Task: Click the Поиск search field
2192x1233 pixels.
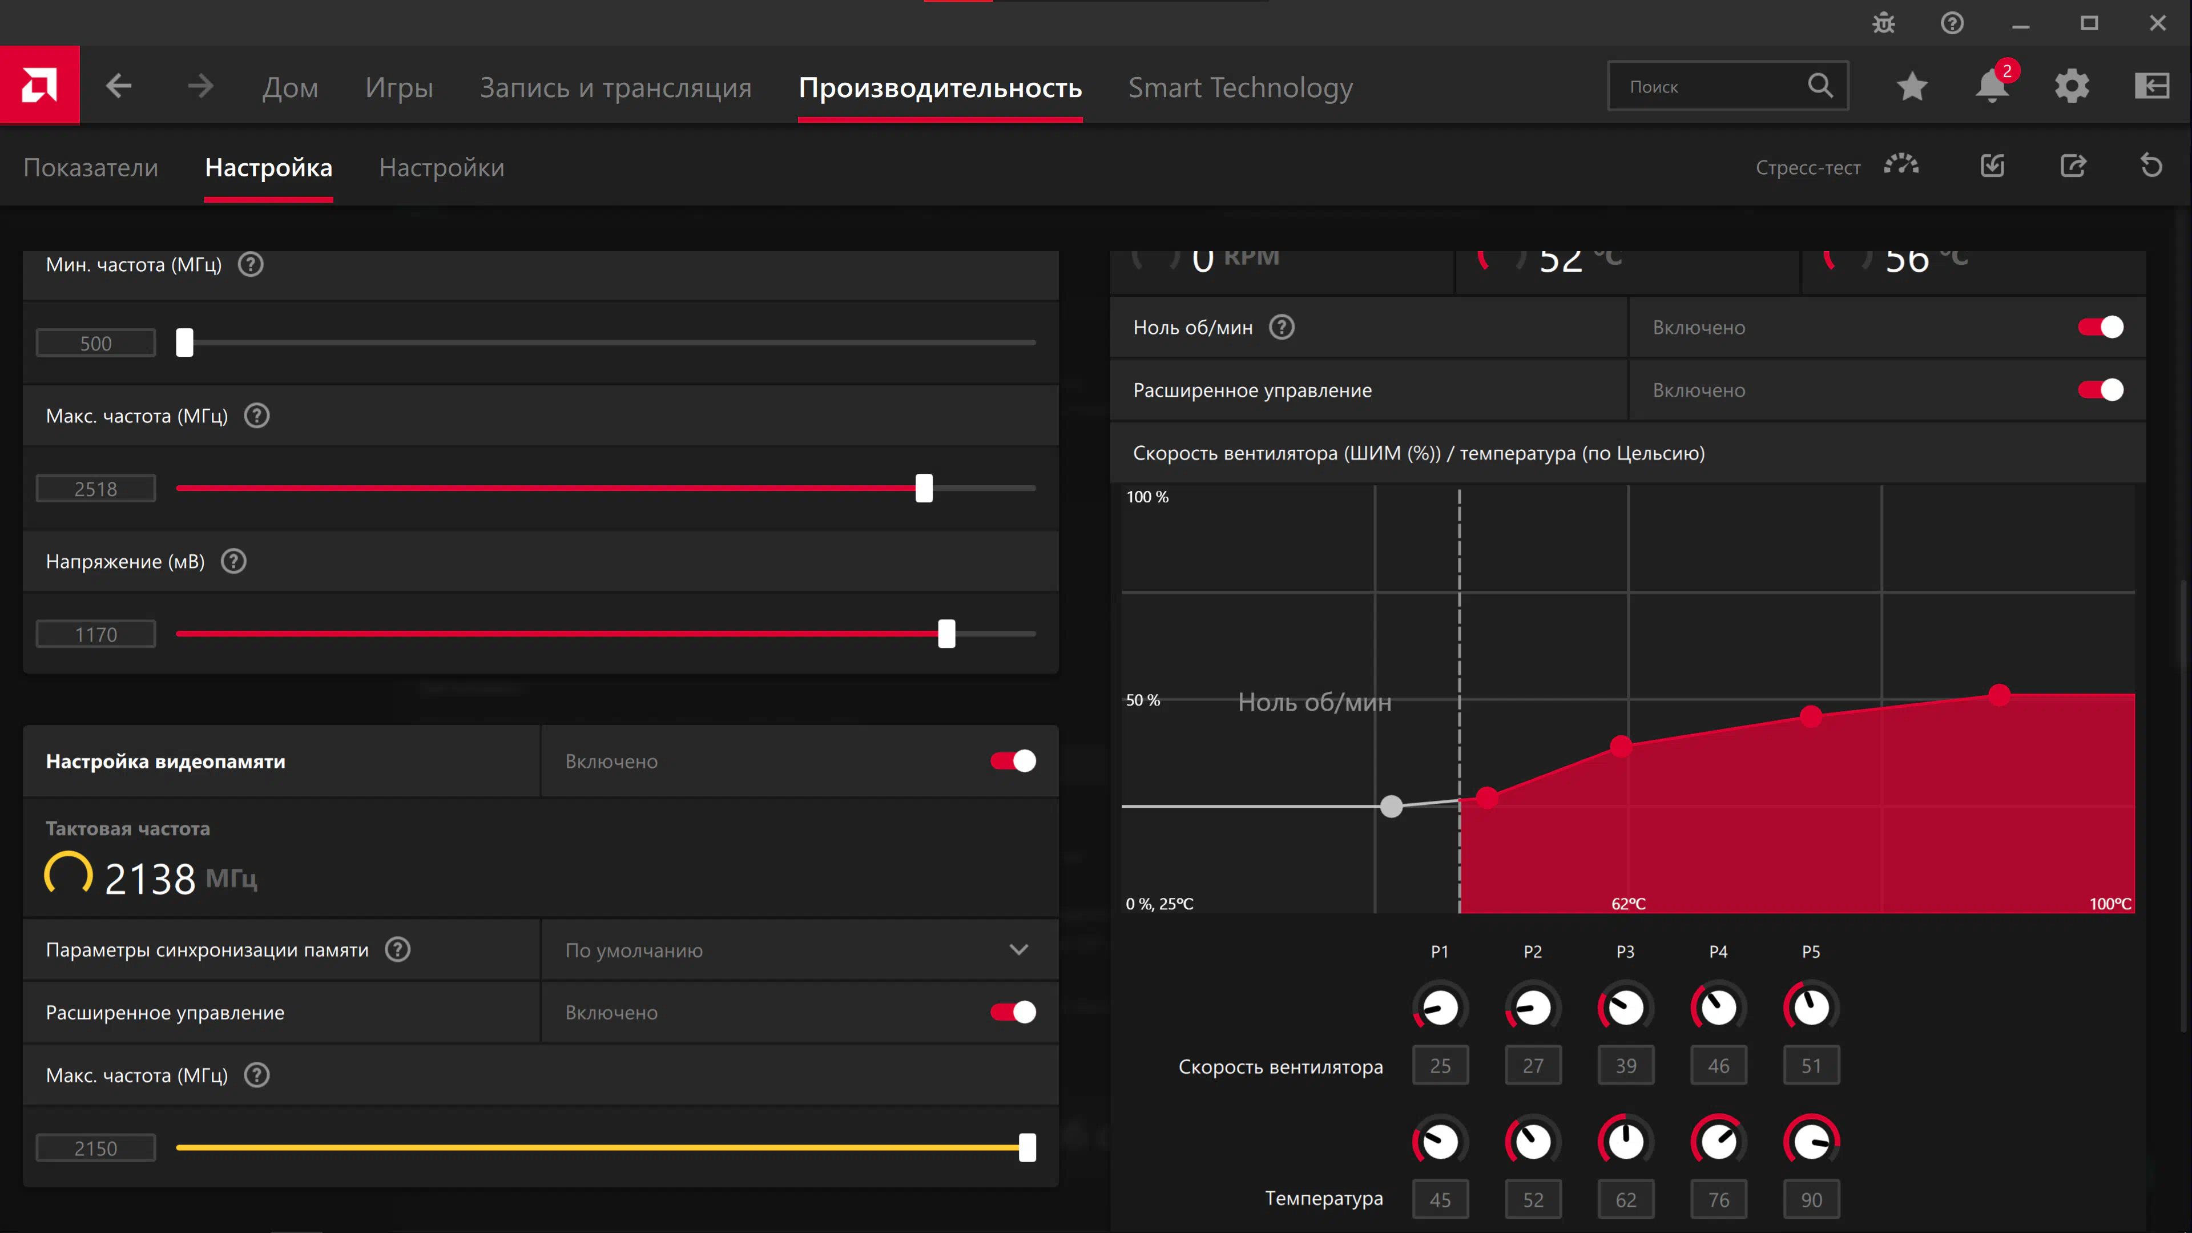Action: point(1727,86)
